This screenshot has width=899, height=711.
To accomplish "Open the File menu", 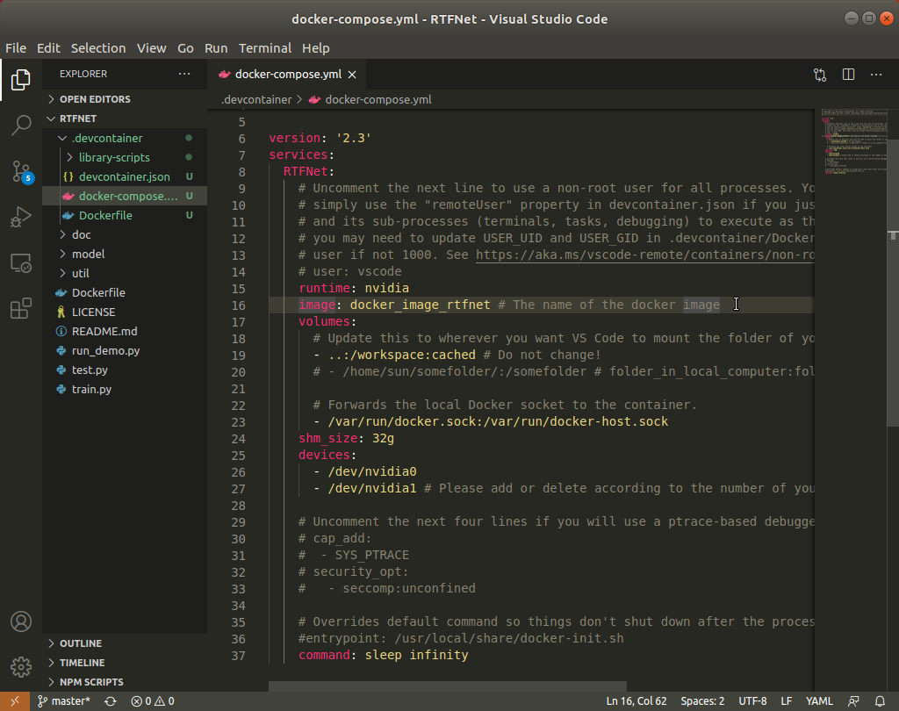I will point(16,48).
